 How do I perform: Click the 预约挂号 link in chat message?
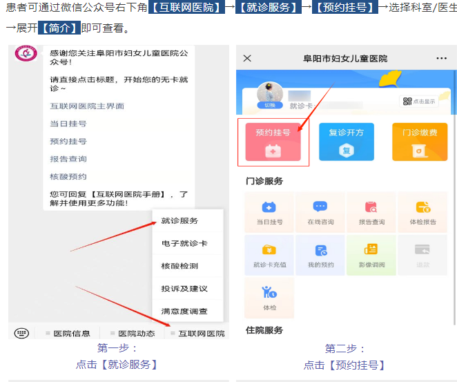pyautogui.click(x=68, y=141)
